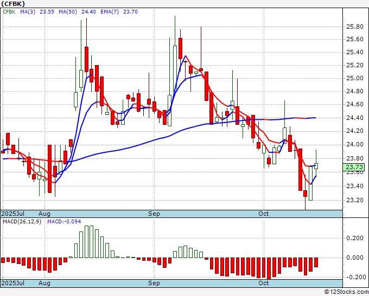Click Aug on price chart axis
The height and width of the screenshot is (296, 369).
(x=44, y=214)
